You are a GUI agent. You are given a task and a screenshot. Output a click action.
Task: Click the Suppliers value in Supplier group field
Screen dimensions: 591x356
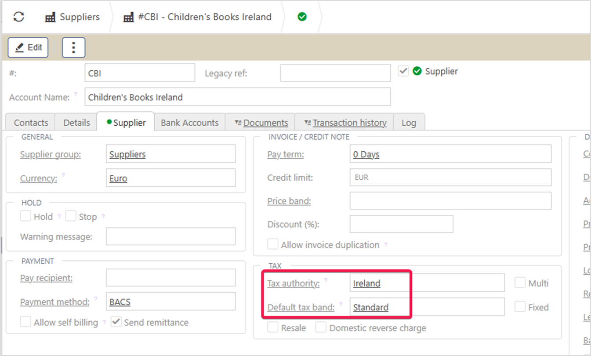tap(127, 154)
